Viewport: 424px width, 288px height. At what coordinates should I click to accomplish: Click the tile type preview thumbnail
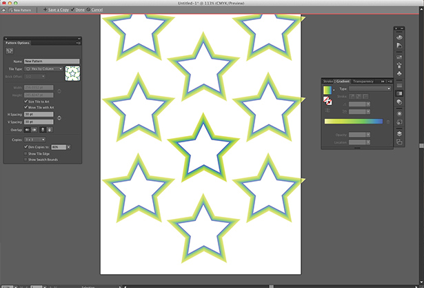pos(72,73)
